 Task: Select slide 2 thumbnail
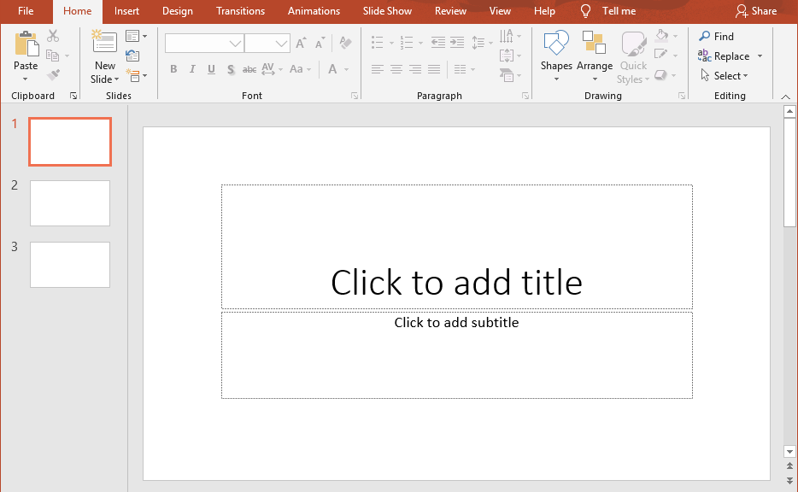tap(70, 203)
